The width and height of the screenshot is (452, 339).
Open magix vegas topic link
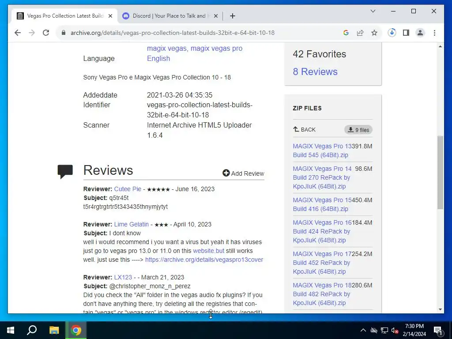coord(166,49)
